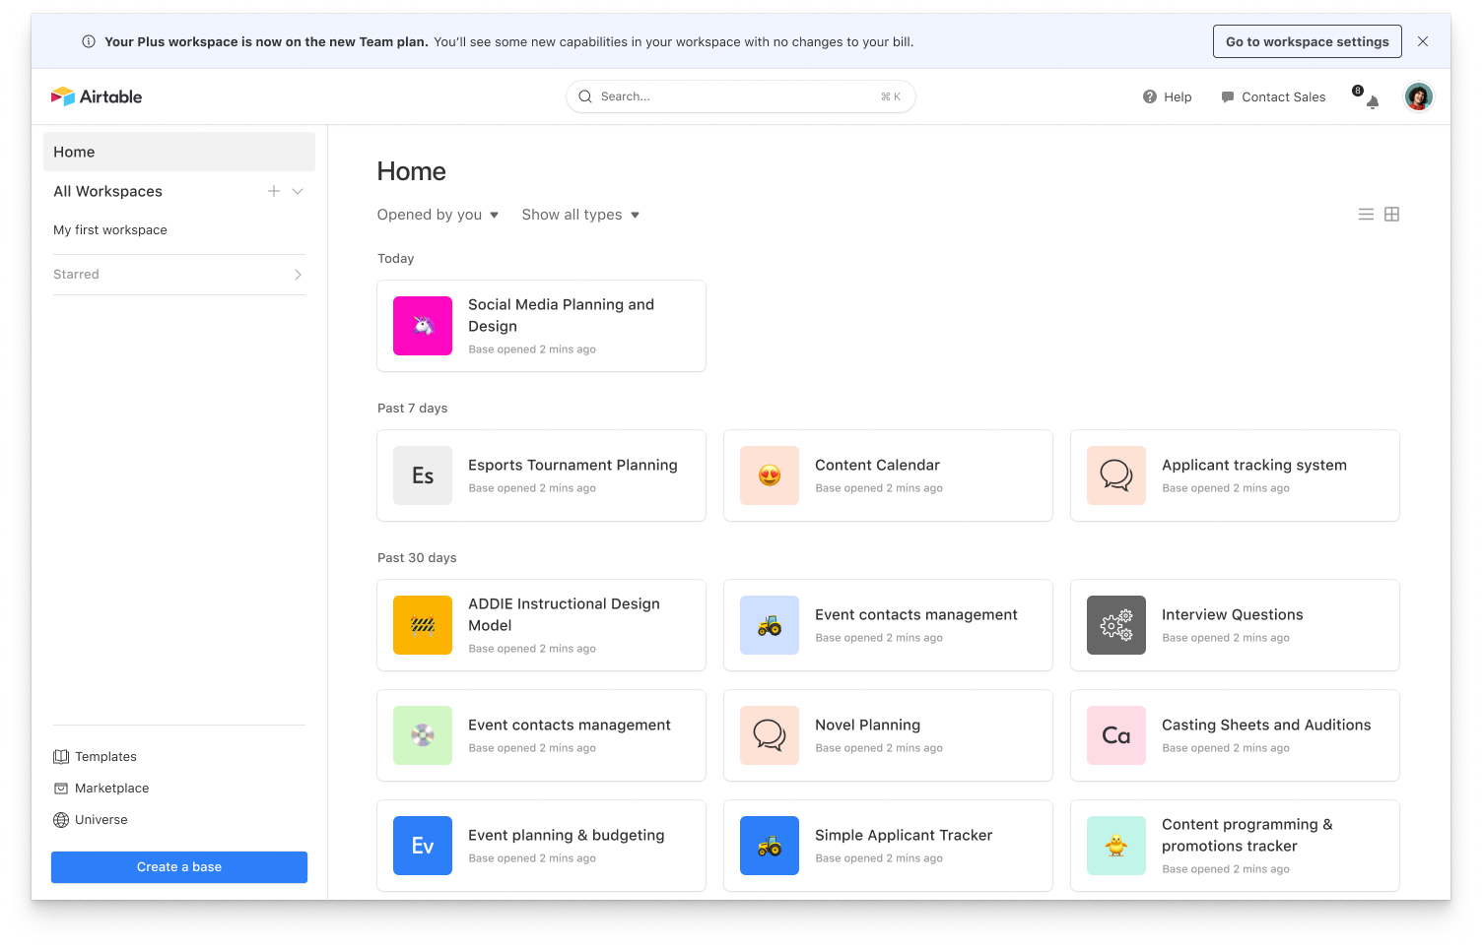Open Esports Tournament Planning base
The image size is (1482, 949).
(x=541, y=475)
